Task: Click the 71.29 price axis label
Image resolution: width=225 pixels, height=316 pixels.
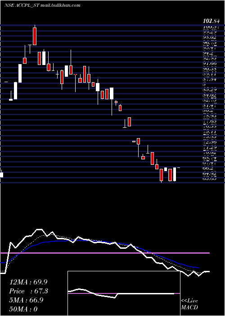Action: (210, 148)
